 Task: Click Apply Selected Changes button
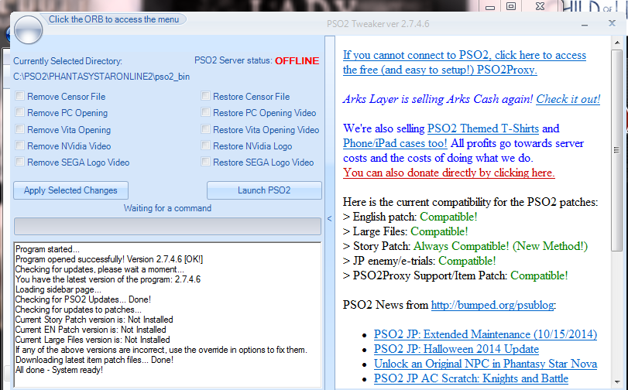pos(71,190)
